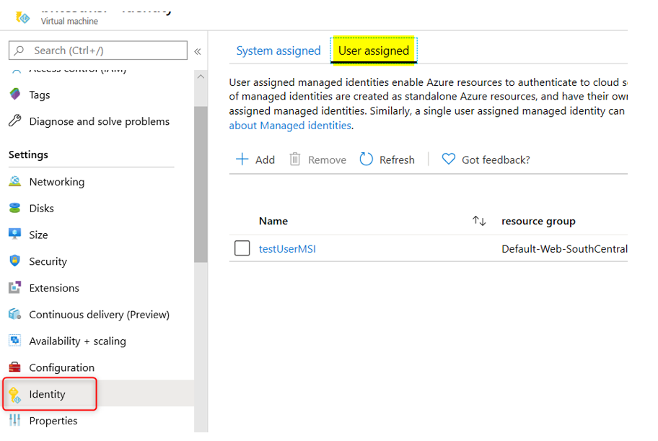
Task: Click the Diagnose wrench icon
Action: (15, 121)
